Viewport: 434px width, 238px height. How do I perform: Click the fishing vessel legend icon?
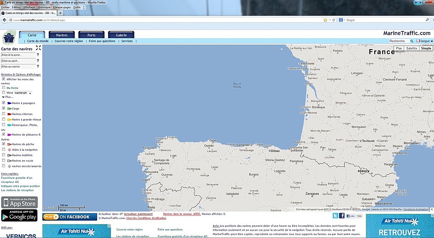click(x=9, y=144)
